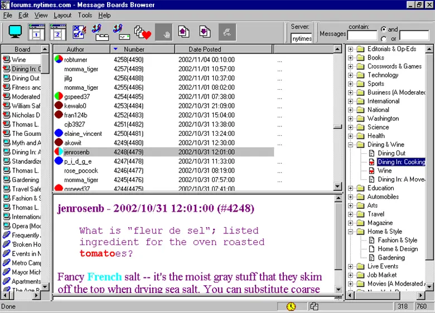435x313 pixels.
Task: Click the cyan monitor toolbar icon
Action: coord(15,32)
